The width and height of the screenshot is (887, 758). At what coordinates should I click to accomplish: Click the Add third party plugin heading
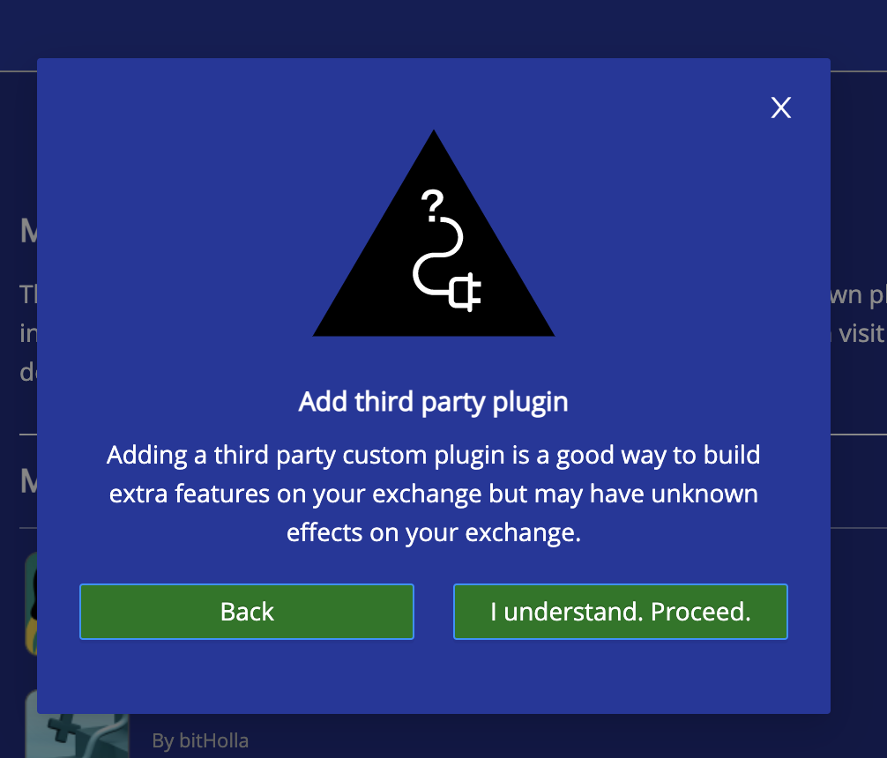click(x=433, y=402)
